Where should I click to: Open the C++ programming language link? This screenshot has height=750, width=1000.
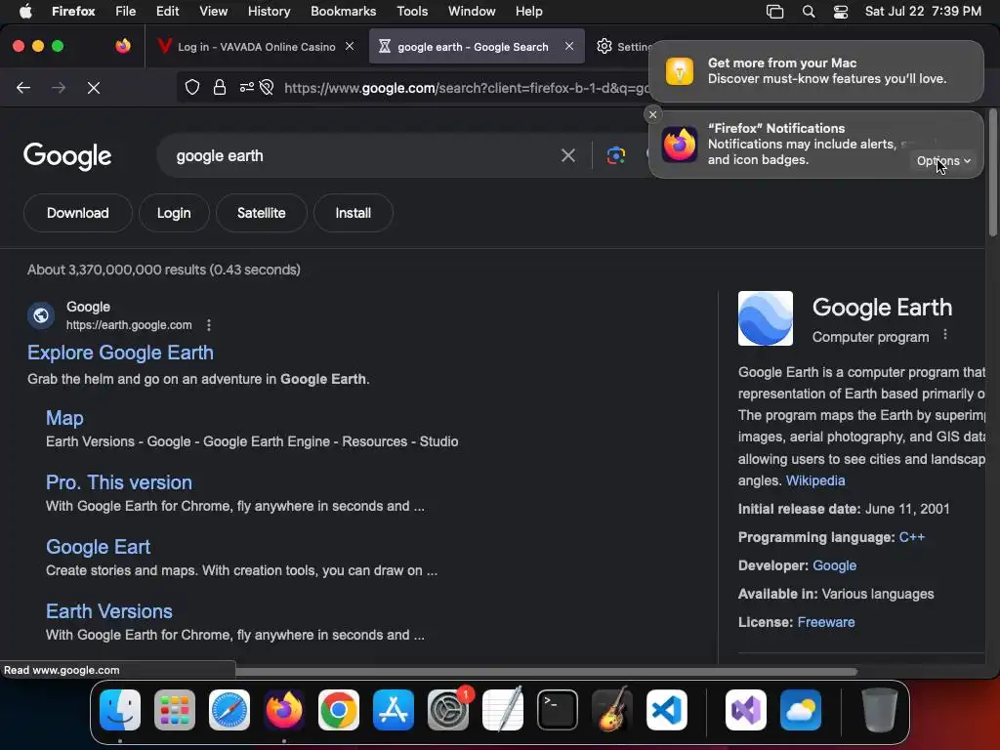click(x=911, y=537)
